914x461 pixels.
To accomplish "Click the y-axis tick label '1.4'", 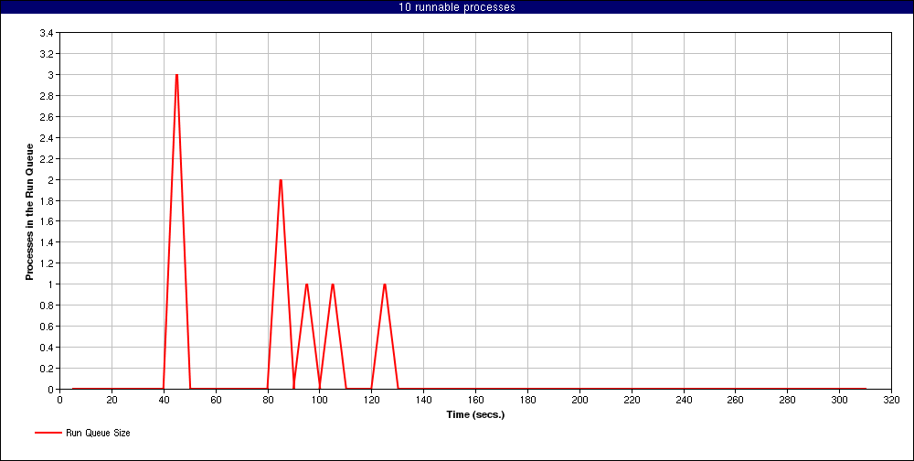I will (47, 242).
